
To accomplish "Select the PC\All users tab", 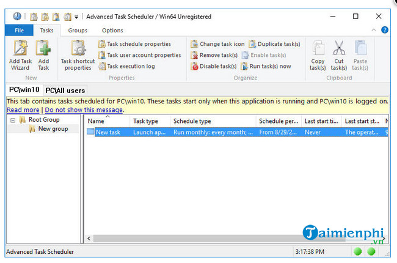I will tap(65, 91).
